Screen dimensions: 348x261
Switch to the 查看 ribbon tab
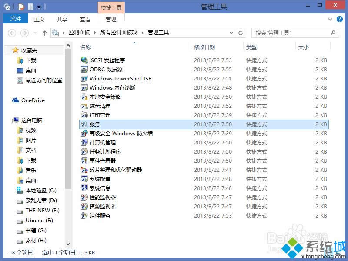[x=85, y=19]
